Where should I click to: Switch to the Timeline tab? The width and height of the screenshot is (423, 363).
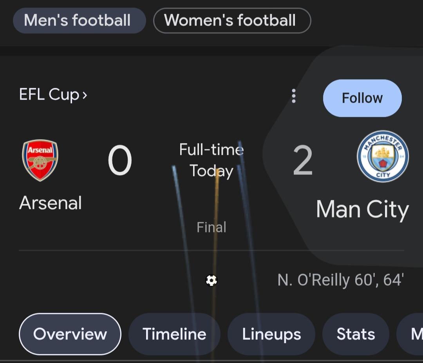pos(174,334)
